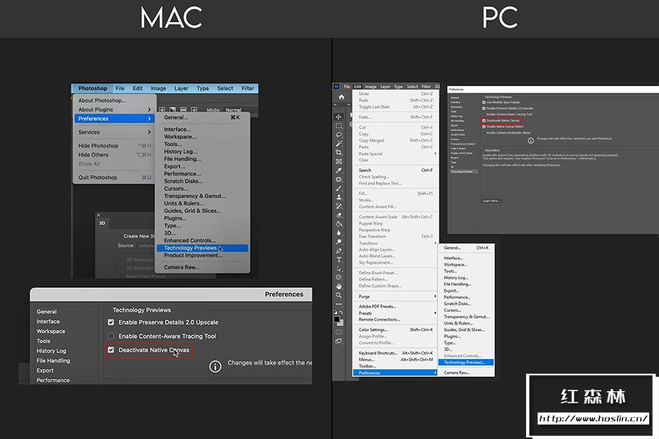Open Keyboard Shortcuts in PC Edit menu
Screen dimensions: 659x439
click(x=395, y=353)
